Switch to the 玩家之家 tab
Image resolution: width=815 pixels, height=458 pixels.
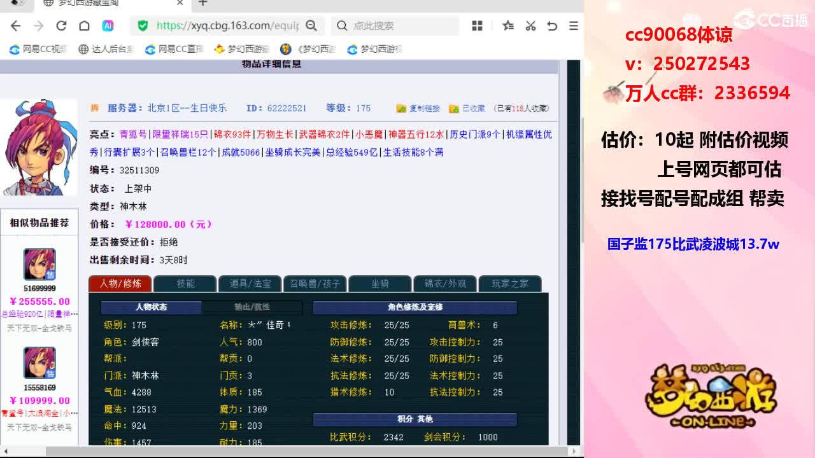(x=510, y=284)
